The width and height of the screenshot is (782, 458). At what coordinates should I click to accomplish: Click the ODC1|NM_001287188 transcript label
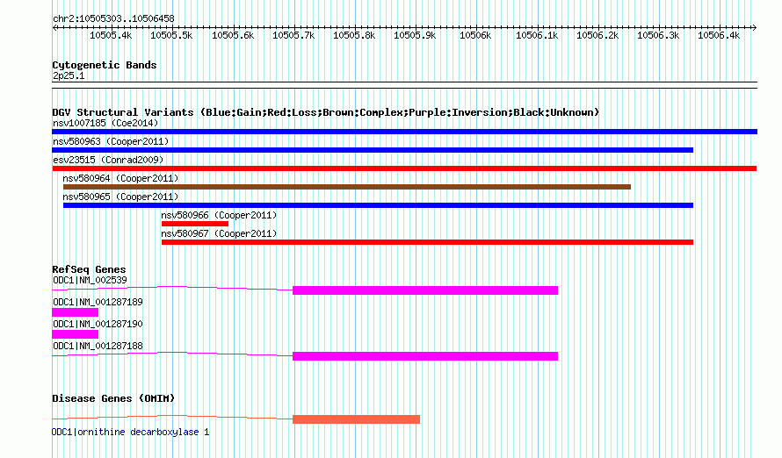(98, 346)
